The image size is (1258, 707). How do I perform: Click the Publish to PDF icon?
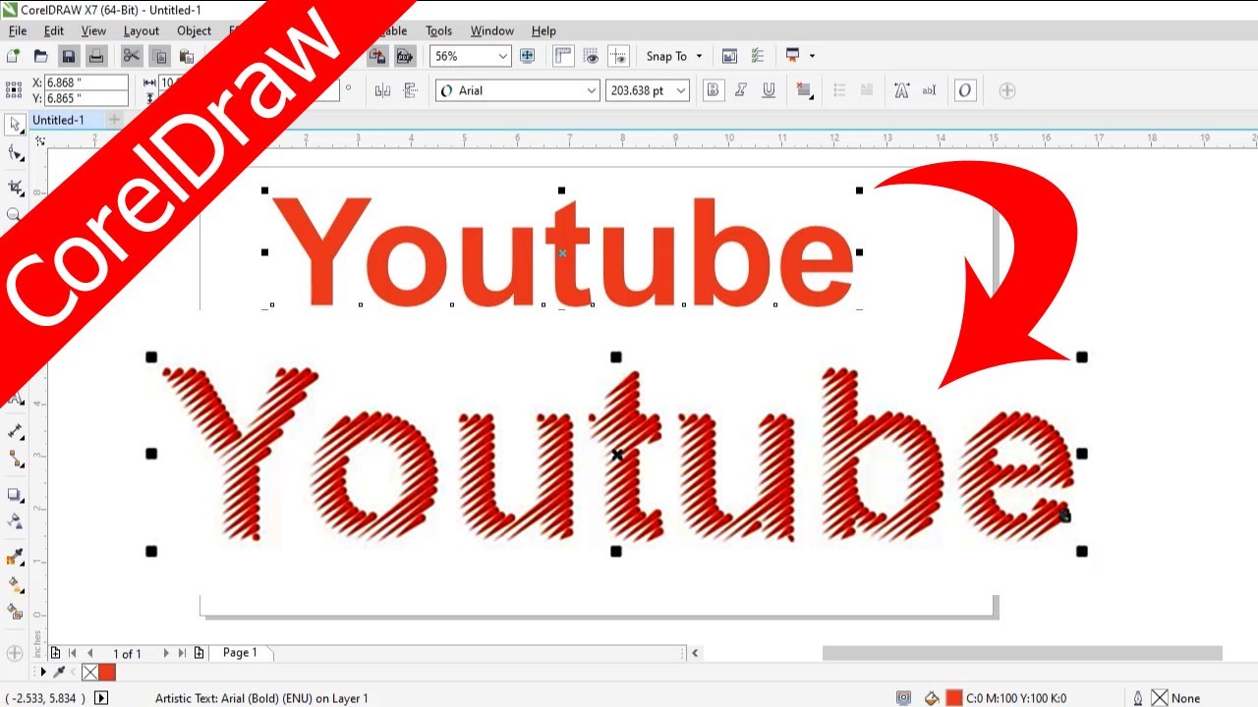coord(404,56)
